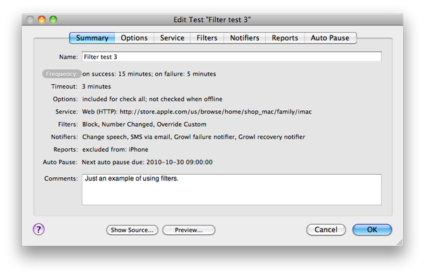The width and height of the screenshot is (425, 276).
Task: Click the Preview... button
Action: pyautogui.click(x=188, y=230)
